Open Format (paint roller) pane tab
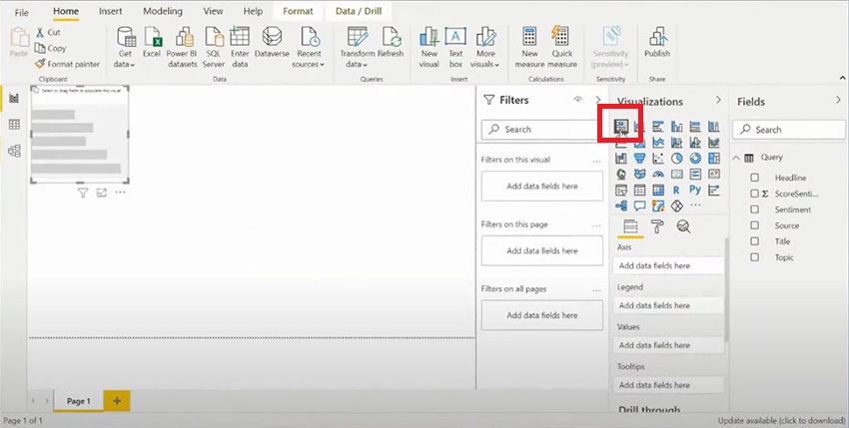 click(x=657, y=226)
